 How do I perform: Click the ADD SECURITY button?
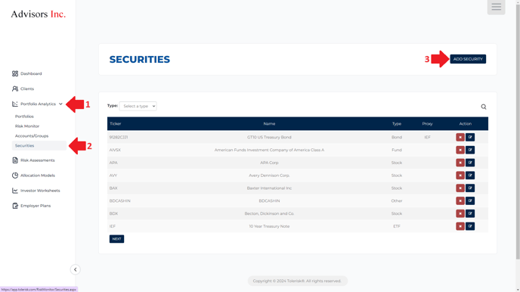[468, 59]
